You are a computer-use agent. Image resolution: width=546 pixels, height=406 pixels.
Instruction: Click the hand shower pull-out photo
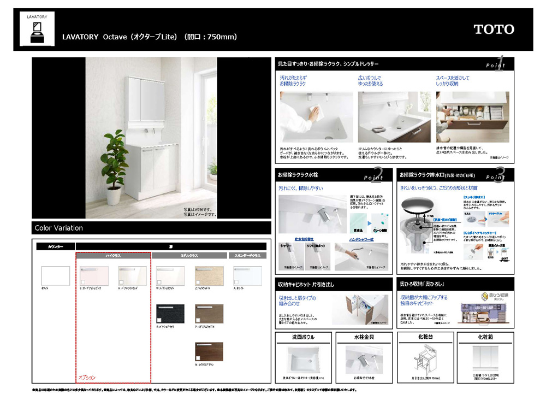(361, 256)
